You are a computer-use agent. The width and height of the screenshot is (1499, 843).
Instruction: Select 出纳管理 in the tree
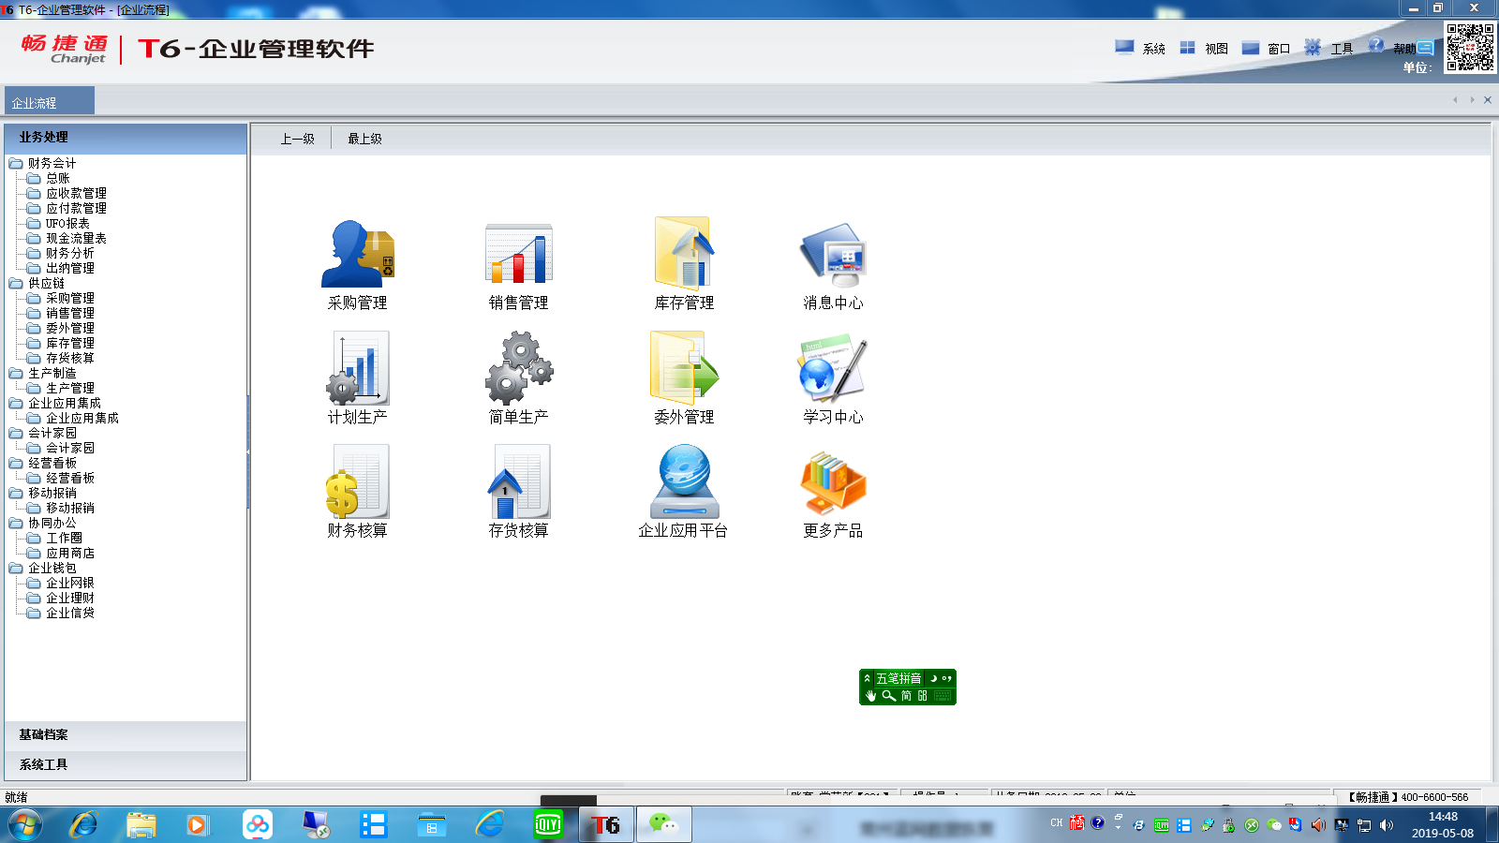[70, 268]
